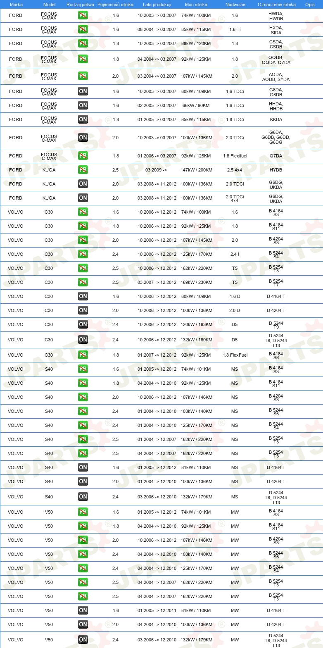323x648 pixels.
Task: Select the Rodzaj paliwa column header
Action: [x=80, y=5]
